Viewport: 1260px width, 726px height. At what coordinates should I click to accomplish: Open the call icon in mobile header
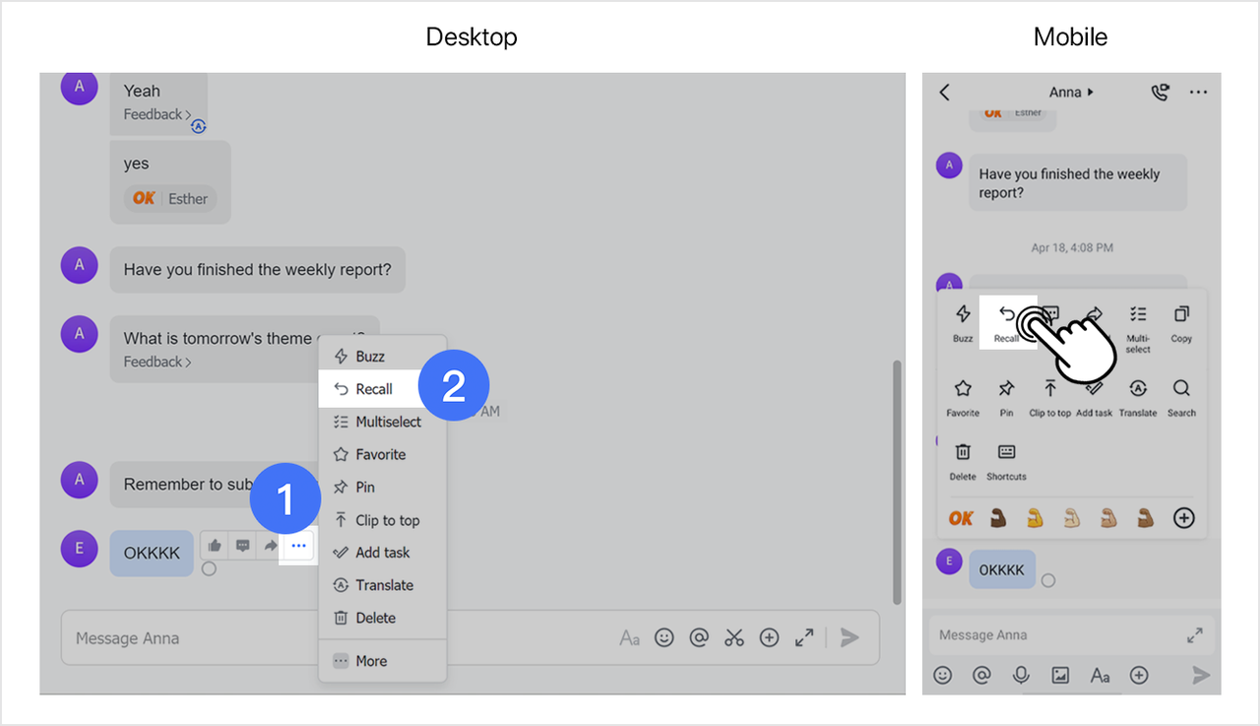pyautogui.click(x=1161, y=92)
